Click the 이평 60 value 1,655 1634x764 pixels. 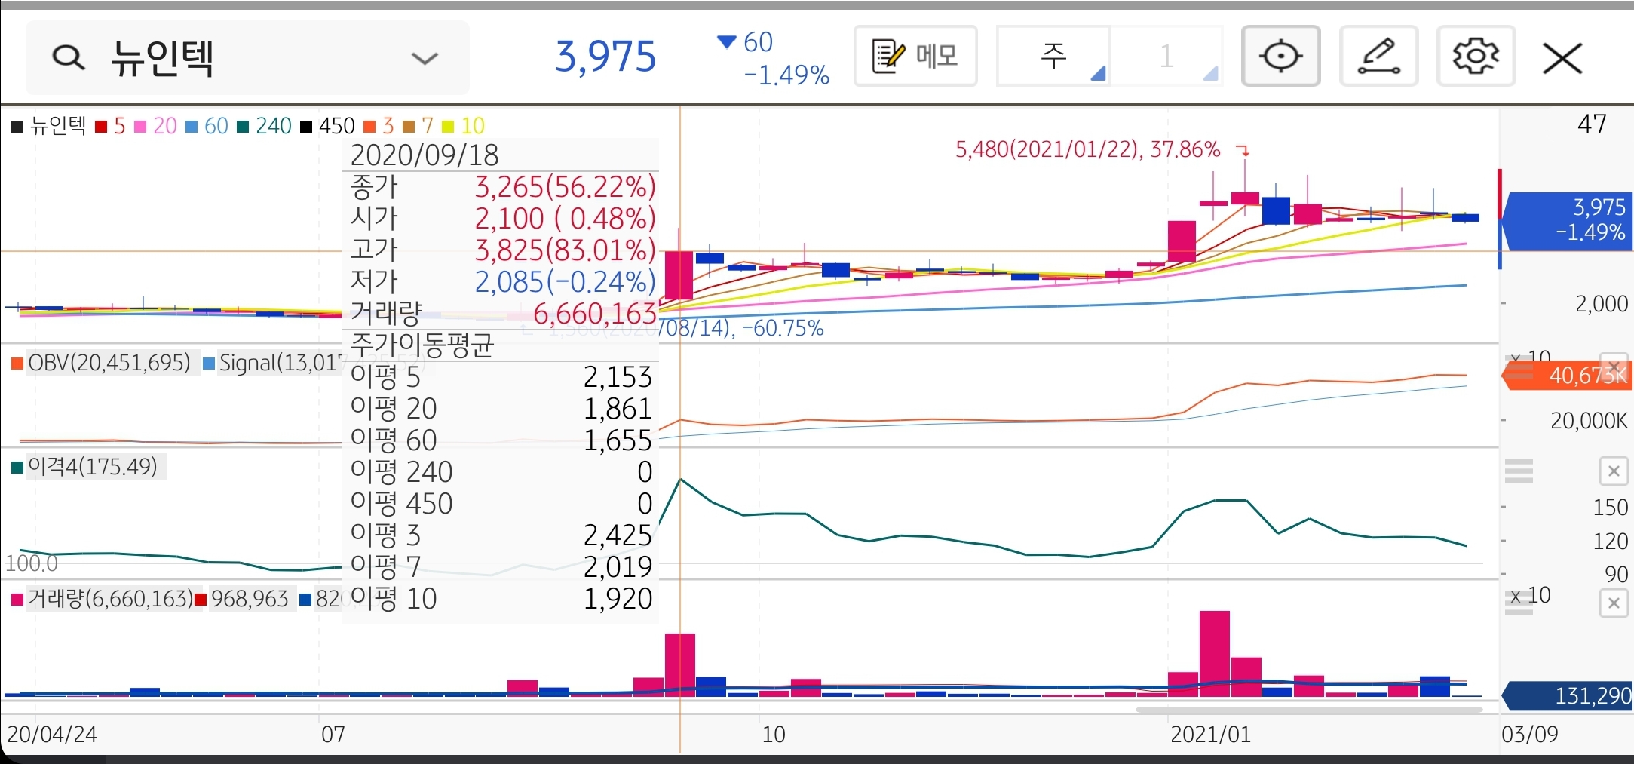(618, 440)
